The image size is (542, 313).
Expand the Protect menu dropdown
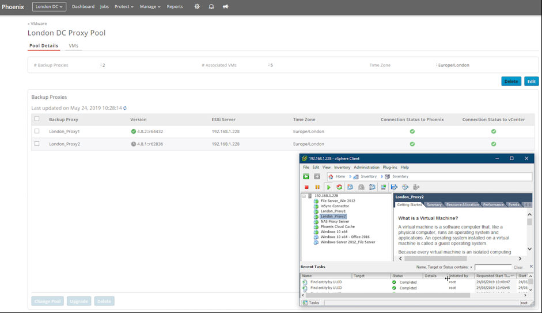(x=124, y=7)
